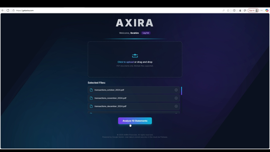Click the browser Sign in button
Screen dimensions: 270x152
tap(253, 10)
